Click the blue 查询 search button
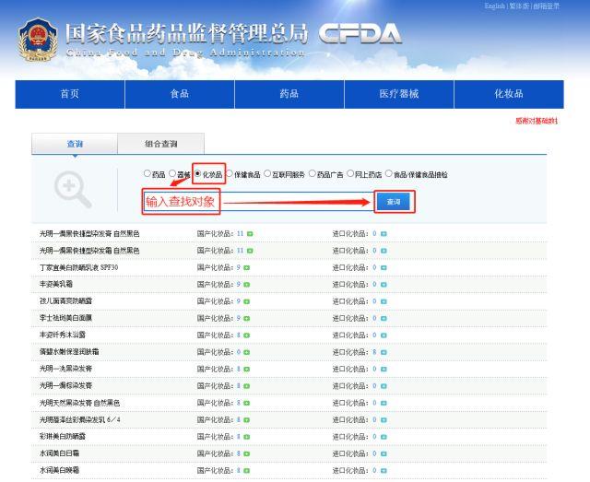The image size is (590, 482). pos(394,202)
